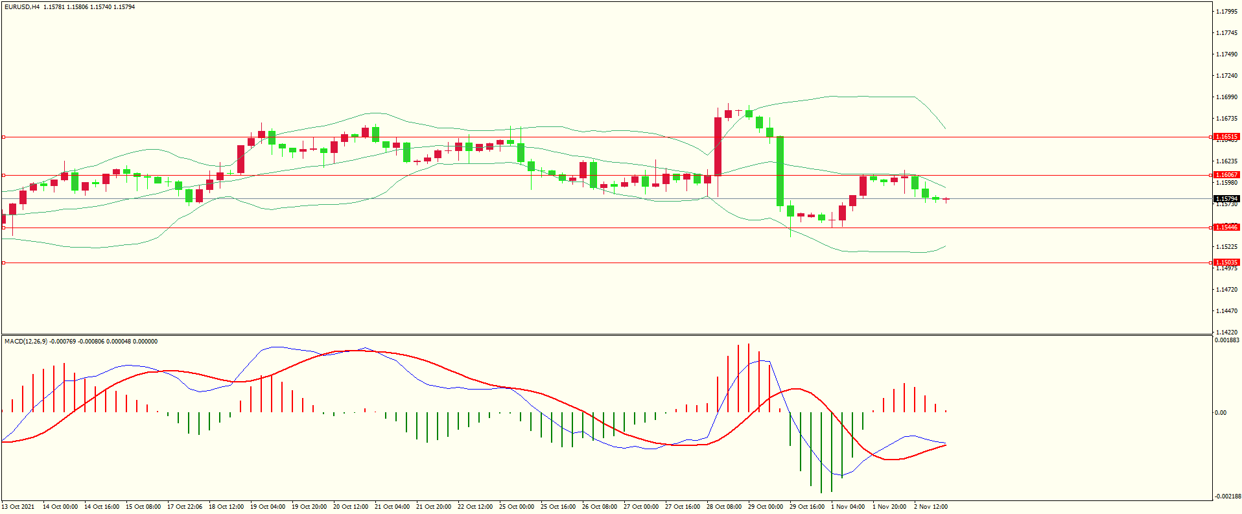Click the 15 Oct 08:00 time label
Viewport: 1242px width, 514px height.
point(143,507)
